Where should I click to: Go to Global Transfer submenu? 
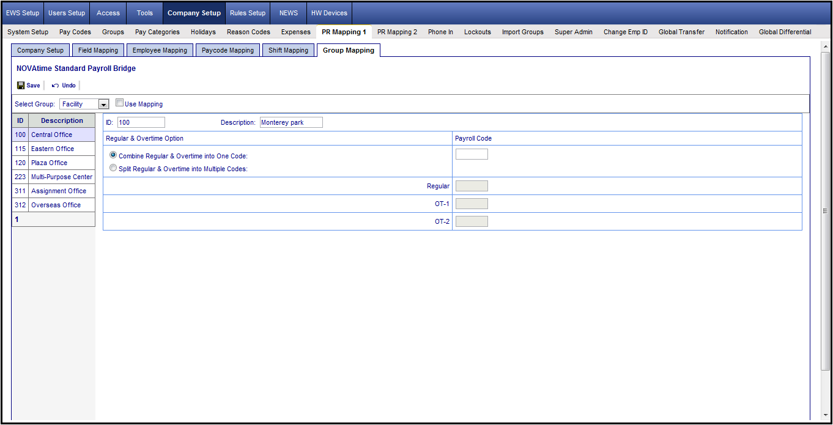click(681, 32)
